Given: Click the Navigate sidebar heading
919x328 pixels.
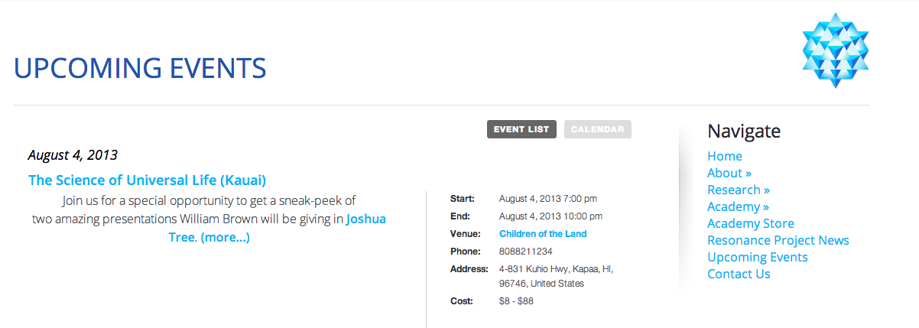Looking at the screenshot, I should point(744,131).
